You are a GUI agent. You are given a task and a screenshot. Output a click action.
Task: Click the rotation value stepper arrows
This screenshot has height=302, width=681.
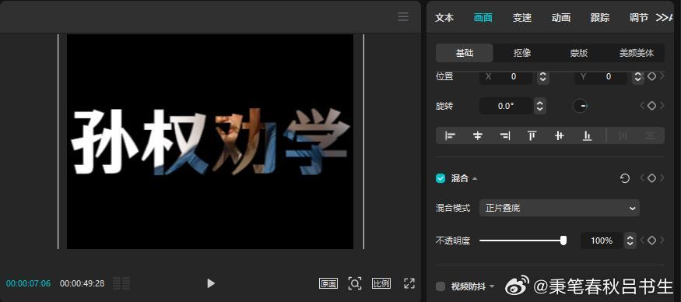click(x=539, y=106)
